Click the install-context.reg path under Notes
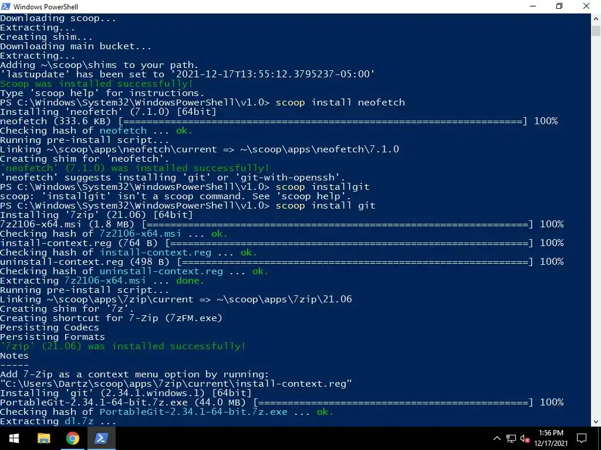This screenshot has height=450, width=601. 176,384
